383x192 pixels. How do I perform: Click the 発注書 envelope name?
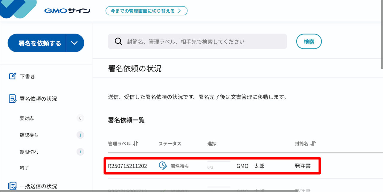(303, 166)
